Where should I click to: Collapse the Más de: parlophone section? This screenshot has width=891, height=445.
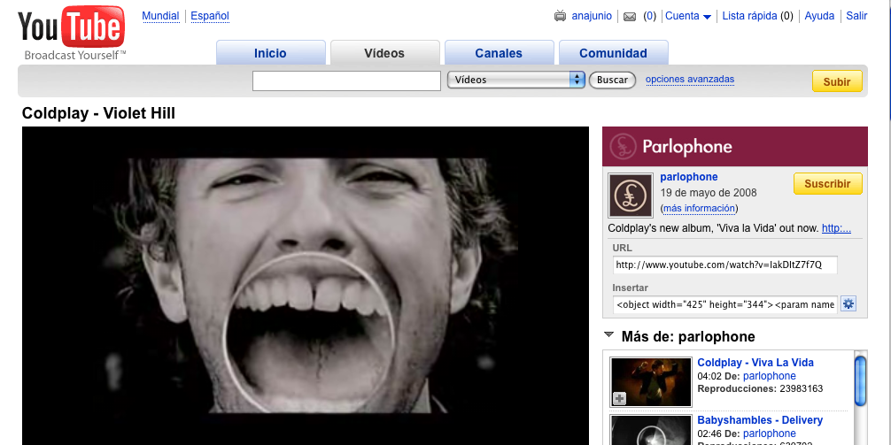[x=608, y=335]
